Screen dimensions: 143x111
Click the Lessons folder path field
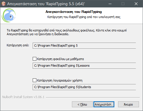click(x=84, y=66)
